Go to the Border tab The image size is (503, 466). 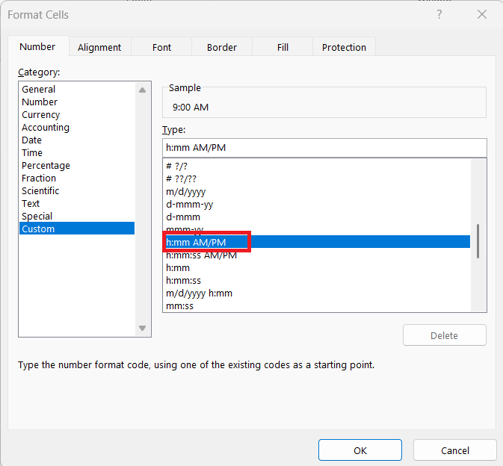[222, 48]
